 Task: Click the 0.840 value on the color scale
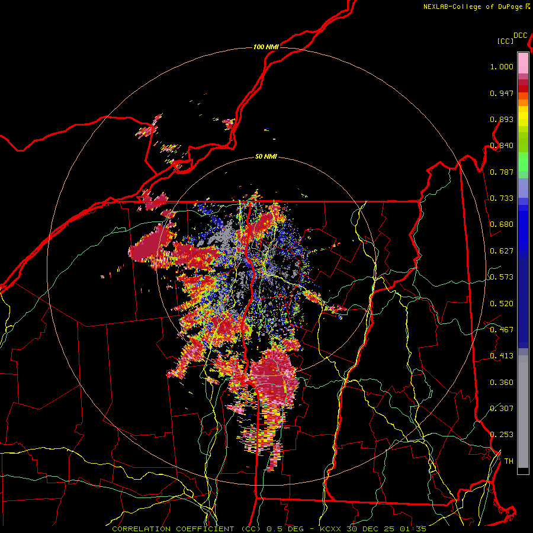[x=502, y=146]
